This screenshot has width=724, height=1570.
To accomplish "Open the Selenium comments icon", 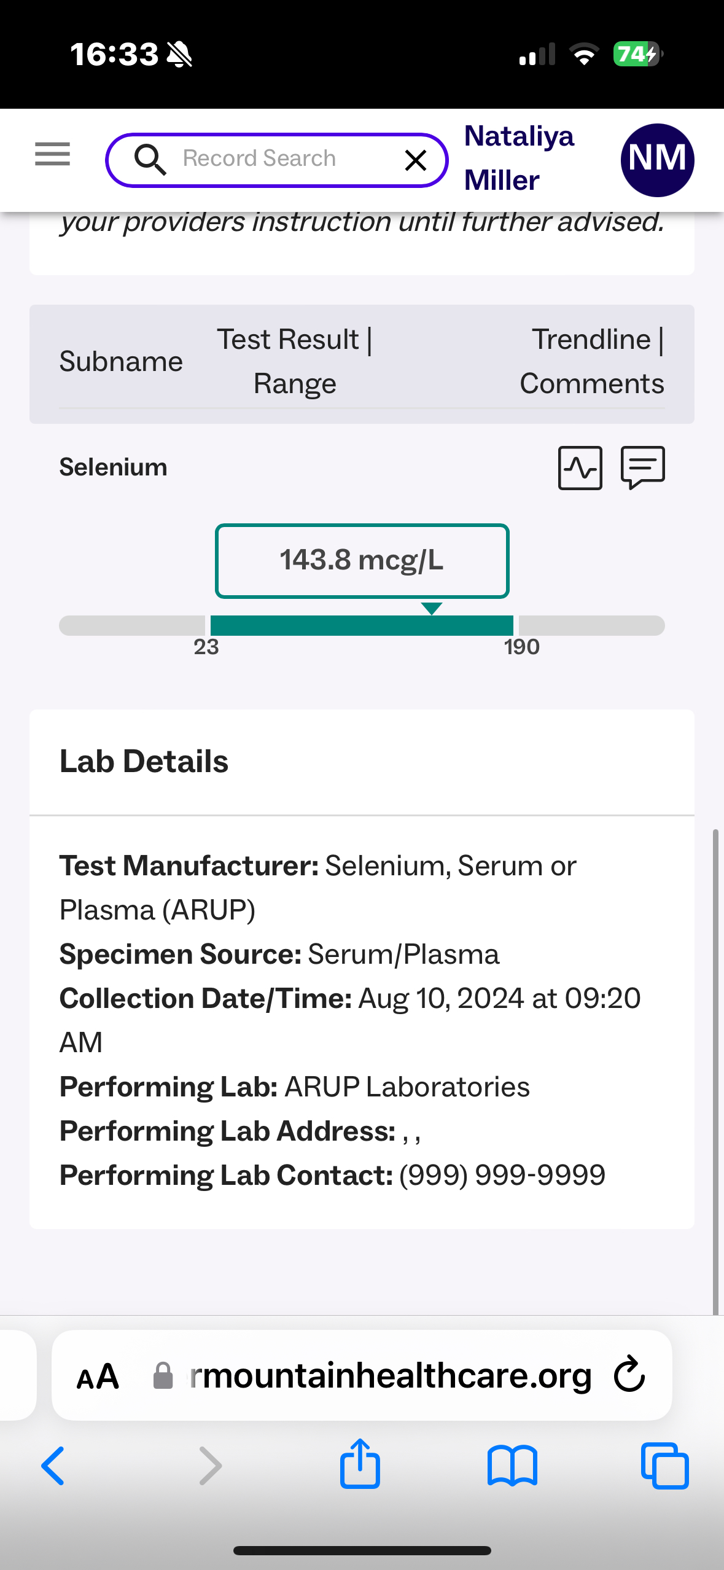I will pos(642,468).
